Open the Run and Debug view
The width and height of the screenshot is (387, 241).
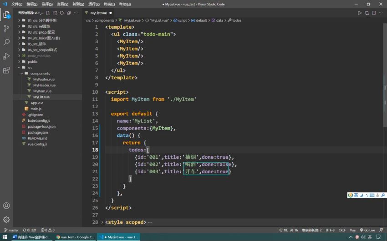[x=6, y=56]
